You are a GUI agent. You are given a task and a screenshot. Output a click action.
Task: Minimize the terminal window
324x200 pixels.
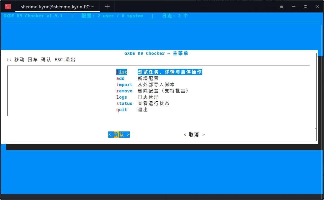tap(294, 7)
